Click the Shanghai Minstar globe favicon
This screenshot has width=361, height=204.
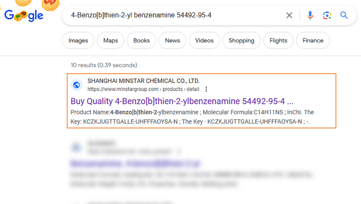[77, 85]
